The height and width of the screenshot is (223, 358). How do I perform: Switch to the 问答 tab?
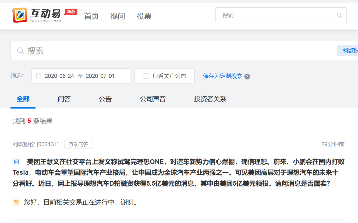[x=64, y=99]
